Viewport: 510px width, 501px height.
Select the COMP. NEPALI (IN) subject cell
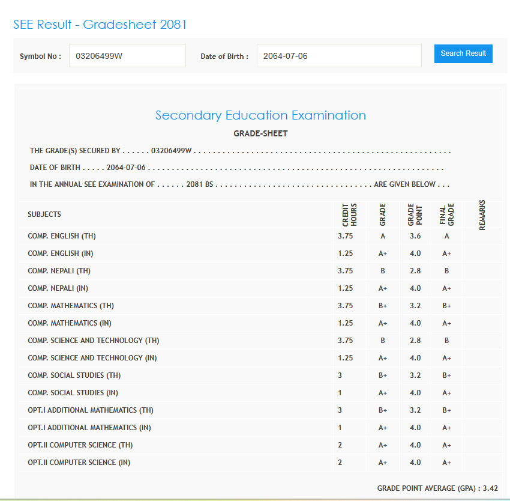click(58, 288)
